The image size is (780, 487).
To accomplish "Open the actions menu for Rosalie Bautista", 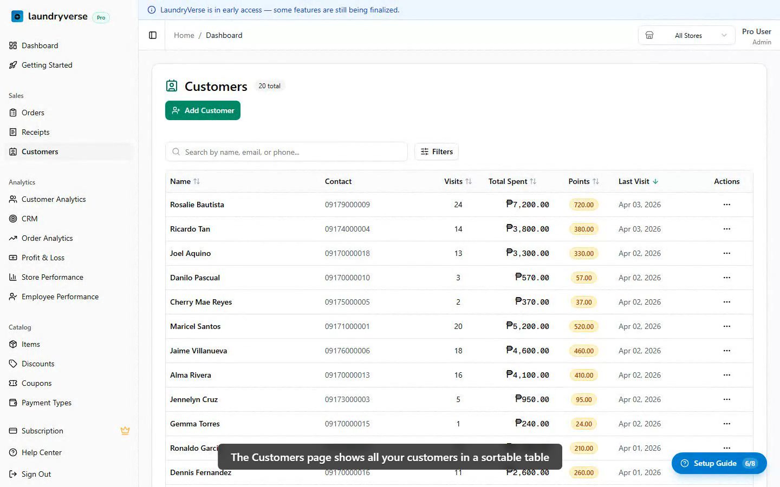I will [x=726, y=205].
